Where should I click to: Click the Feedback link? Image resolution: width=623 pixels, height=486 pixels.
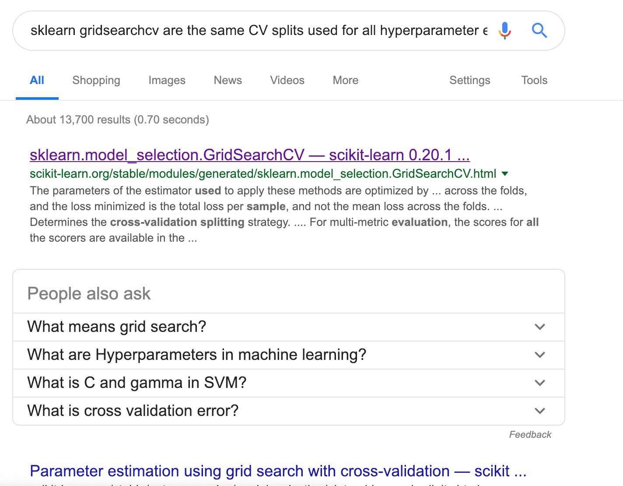[530, 435]
